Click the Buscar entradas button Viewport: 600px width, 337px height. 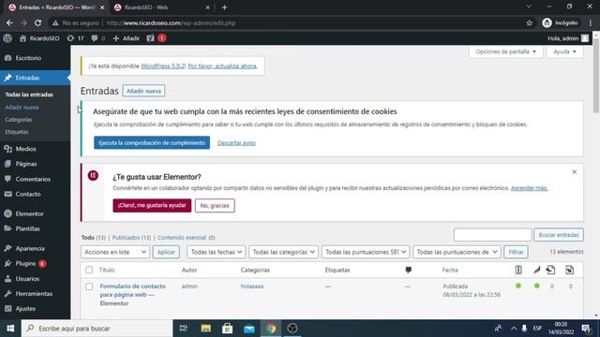[x=559, y=235]
